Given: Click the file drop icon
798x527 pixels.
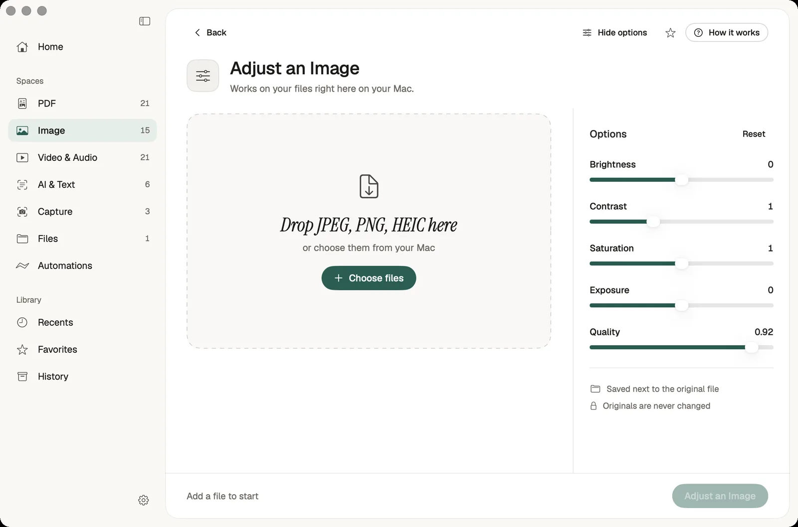Looking at the screenshot, I should pos(369,186).
